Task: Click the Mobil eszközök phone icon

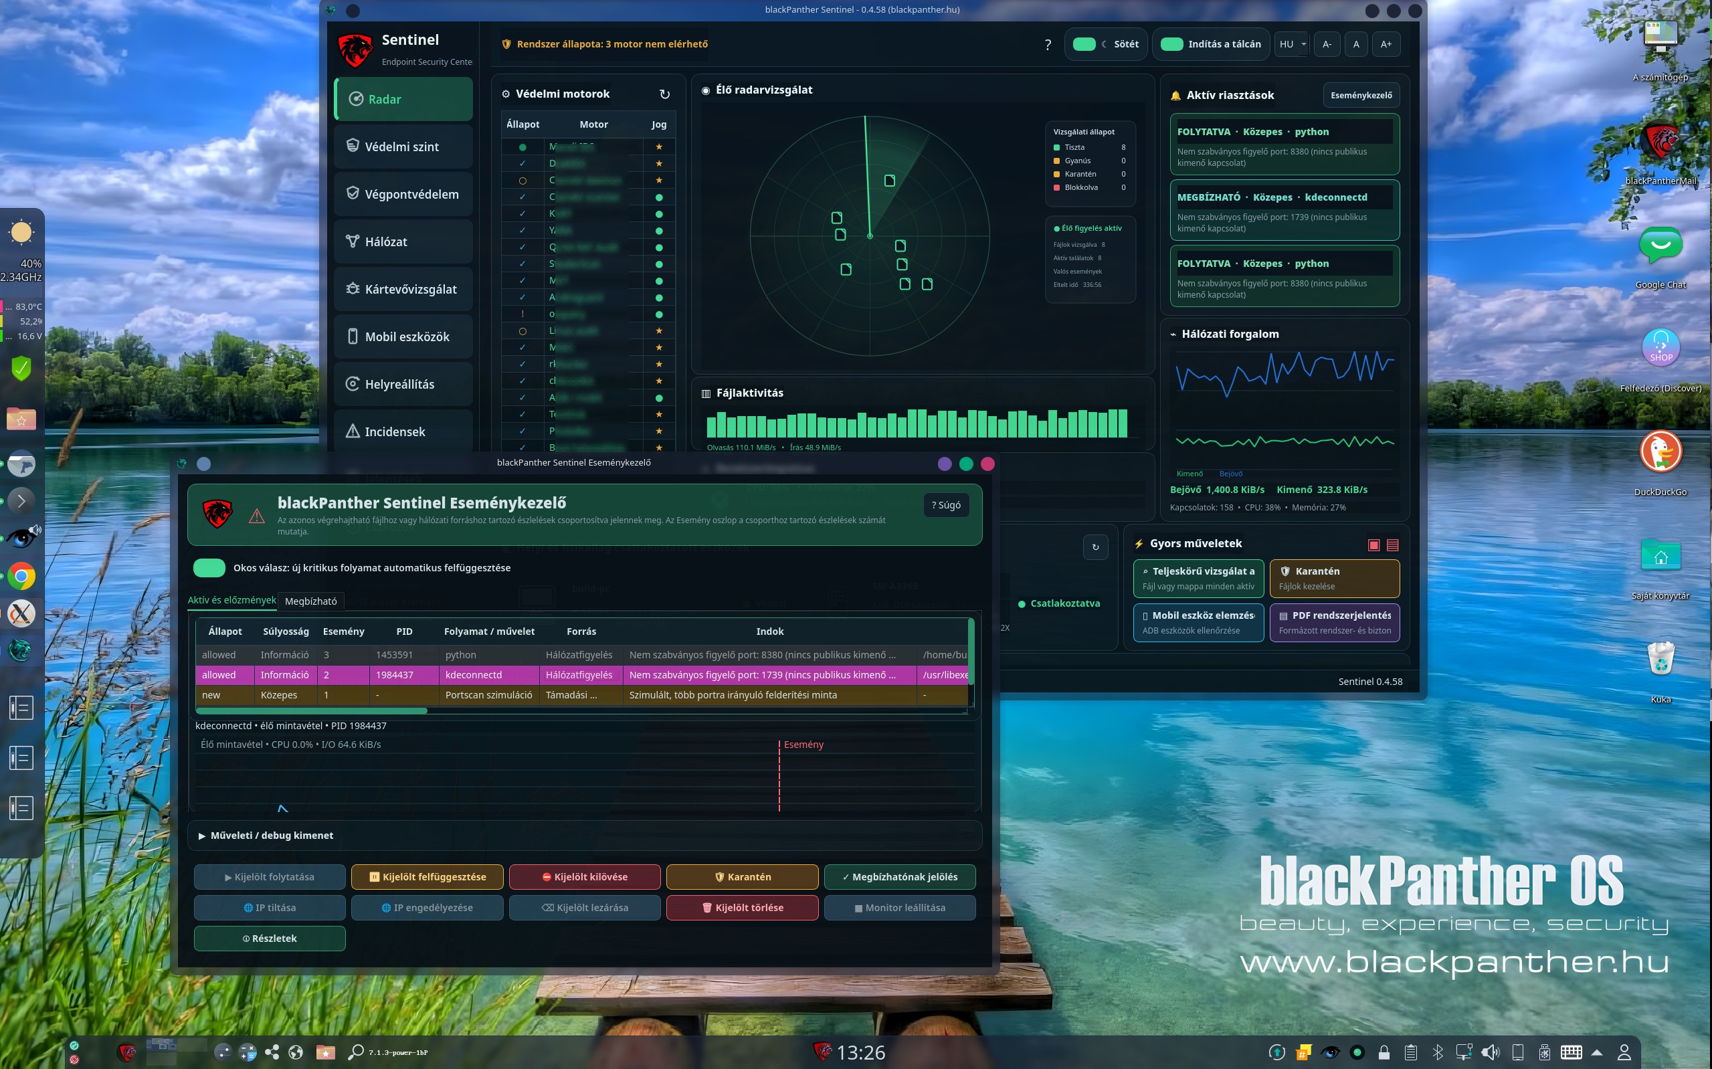Action: click(352, 336)
